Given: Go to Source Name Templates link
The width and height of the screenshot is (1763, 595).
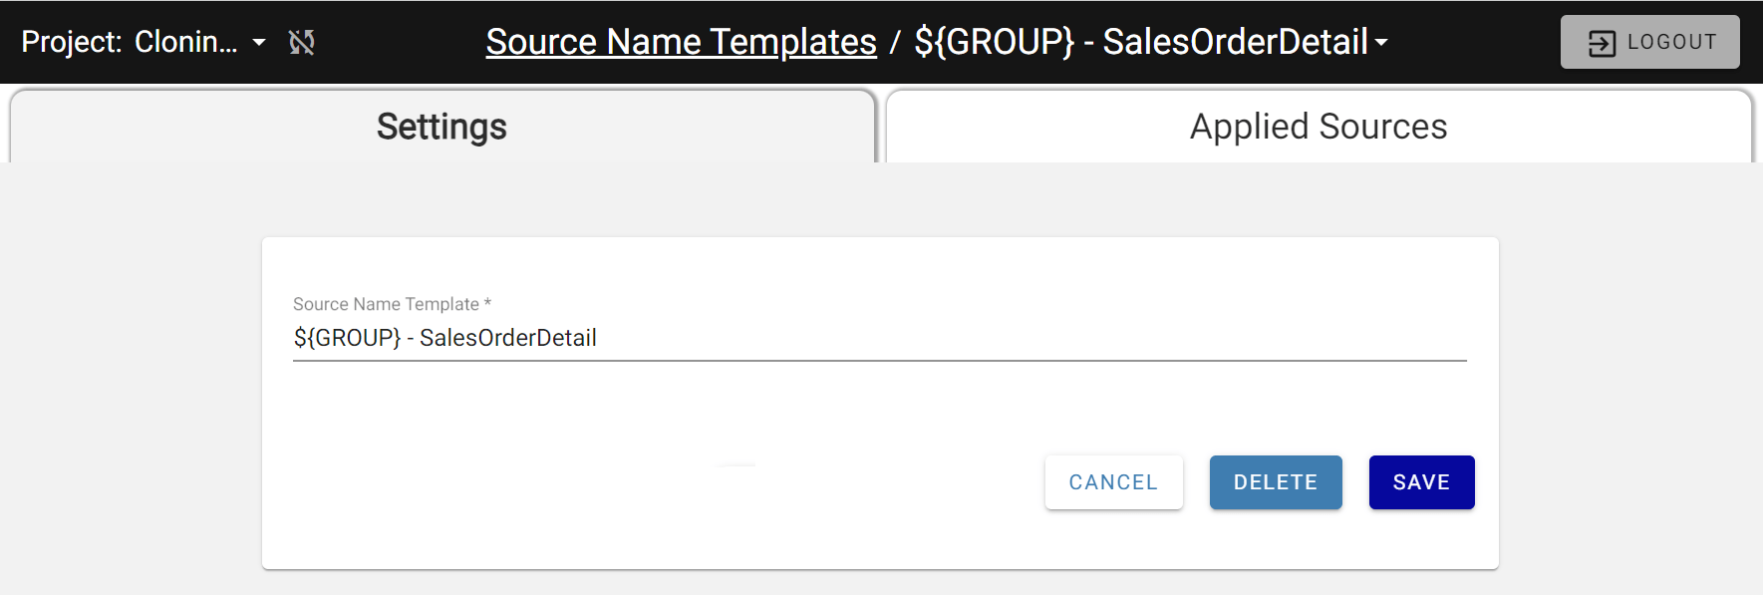Looking at the screenshot, I should point(681,42).
